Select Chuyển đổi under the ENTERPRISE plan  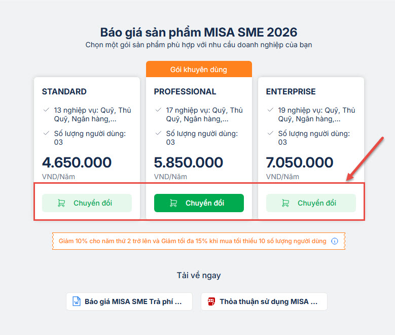[311, 203]
